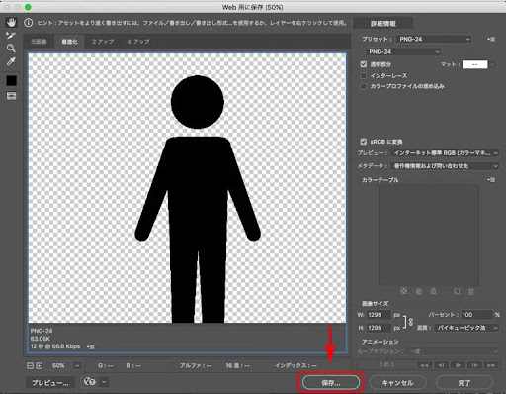Screen dimensions: 506x394
Task: Click the stick figure preview image
Action: pyautogui.click(x=198, y=199)
